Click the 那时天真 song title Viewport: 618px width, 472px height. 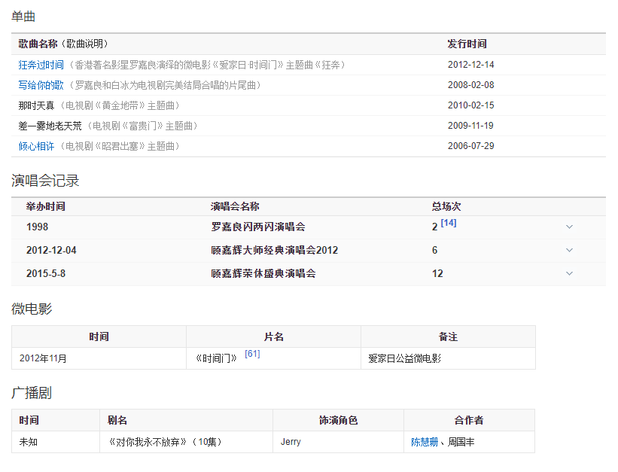pos(40,105)
